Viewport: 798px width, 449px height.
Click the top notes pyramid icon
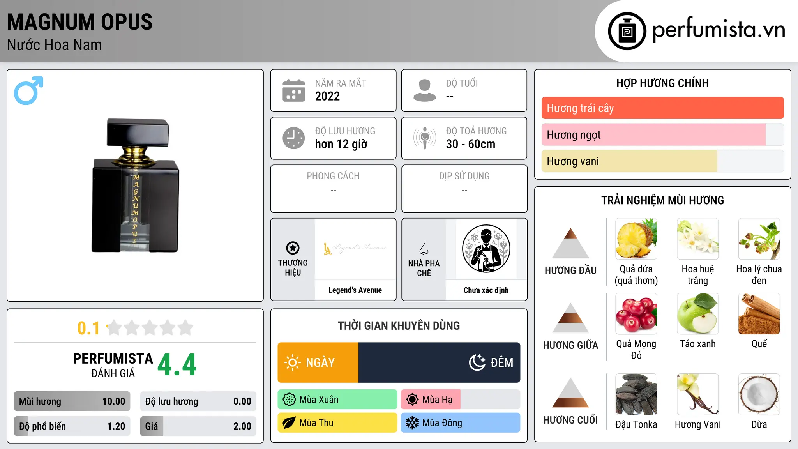570,243
